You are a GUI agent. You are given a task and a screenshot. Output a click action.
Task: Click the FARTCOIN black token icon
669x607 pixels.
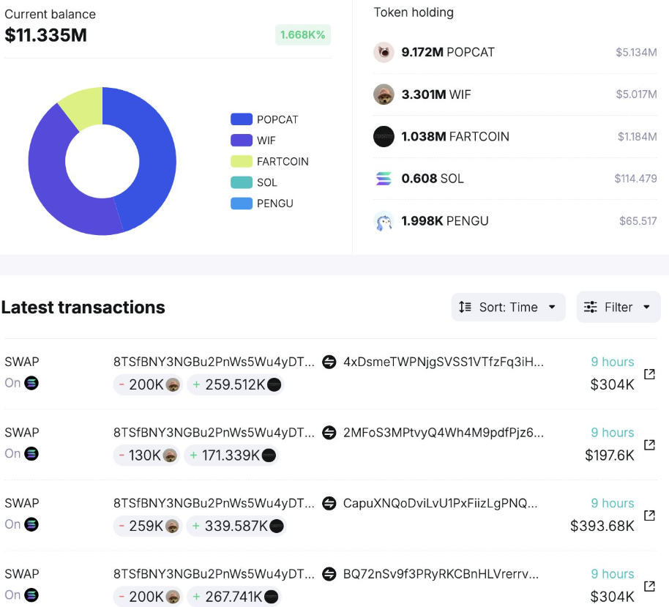pyautogui.click(x=384, y=137)
